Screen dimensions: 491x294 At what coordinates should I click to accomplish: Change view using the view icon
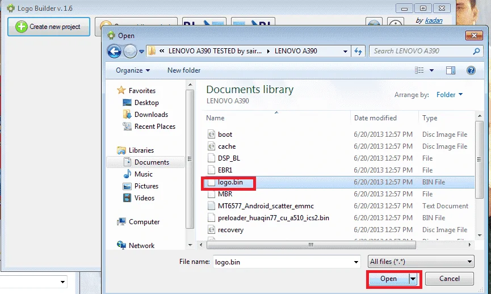[419, 70]
